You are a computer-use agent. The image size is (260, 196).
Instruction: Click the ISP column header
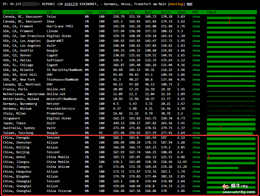pos(49,12)
